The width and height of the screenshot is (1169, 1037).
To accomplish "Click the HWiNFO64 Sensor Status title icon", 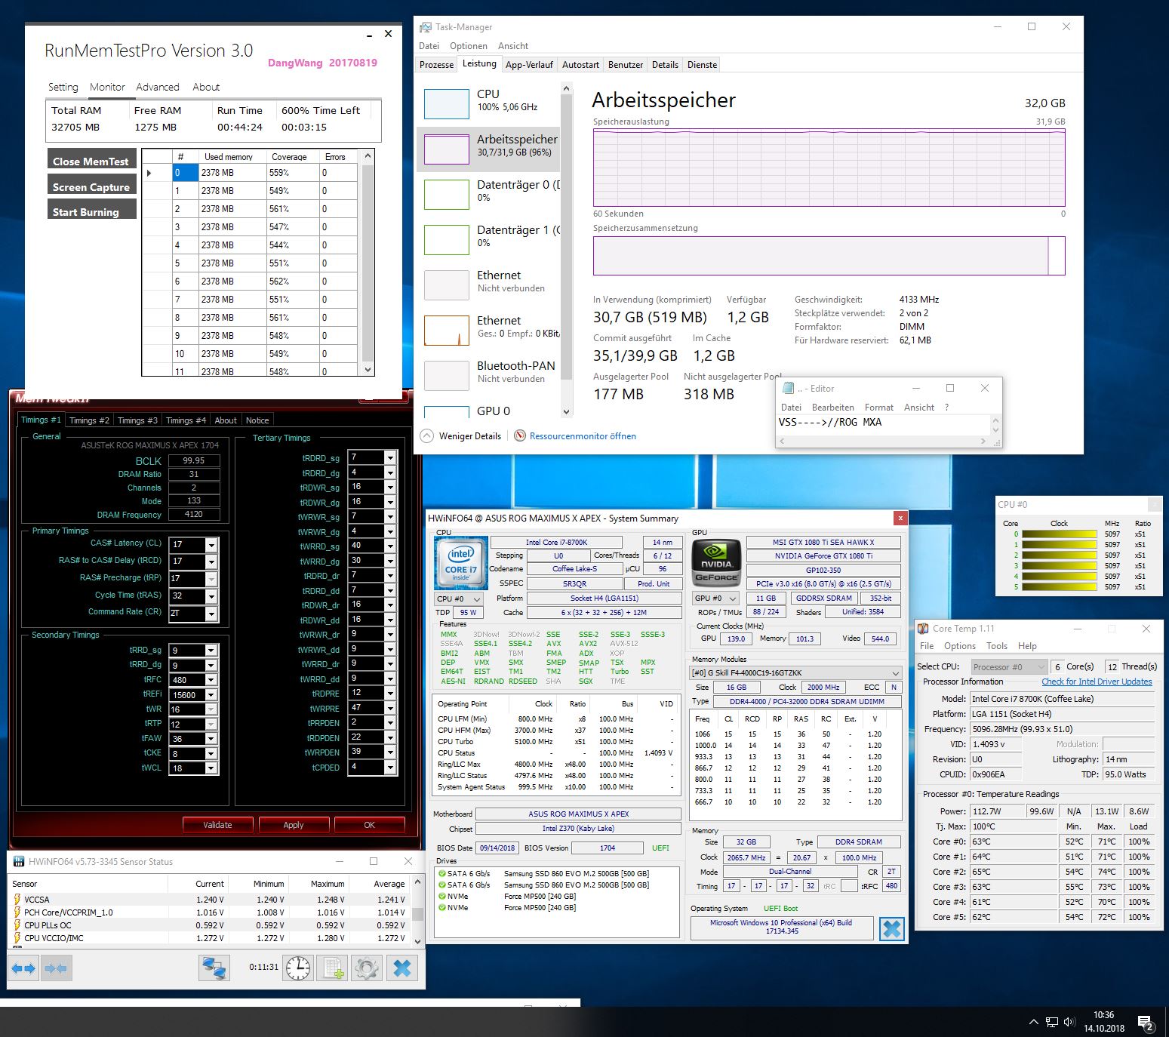I will coord(18,861).
